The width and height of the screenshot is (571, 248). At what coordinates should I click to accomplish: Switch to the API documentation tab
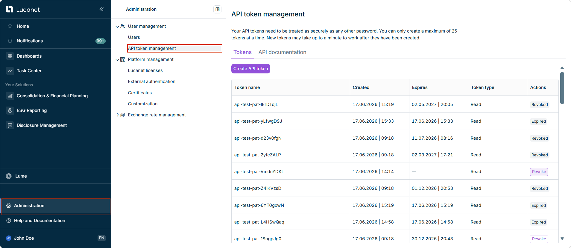282,52
